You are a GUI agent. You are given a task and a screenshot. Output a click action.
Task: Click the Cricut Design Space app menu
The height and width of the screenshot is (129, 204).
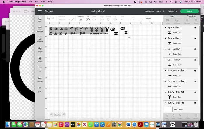(17, 2)
